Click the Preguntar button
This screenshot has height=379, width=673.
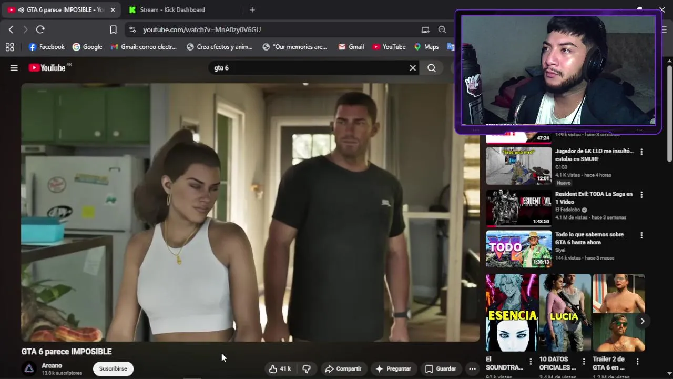[393, 369]
